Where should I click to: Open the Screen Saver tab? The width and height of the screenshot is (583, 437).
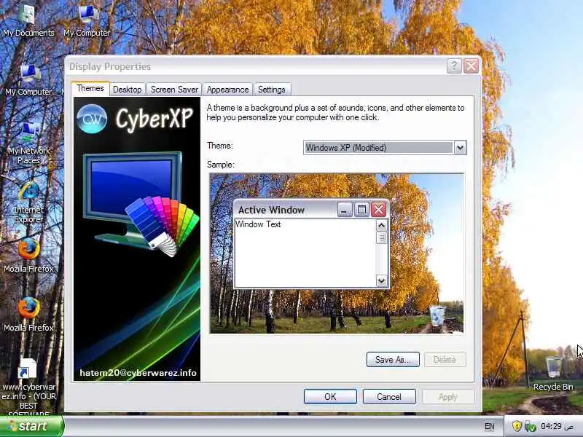pyautogui.click(x=174, y=90)
